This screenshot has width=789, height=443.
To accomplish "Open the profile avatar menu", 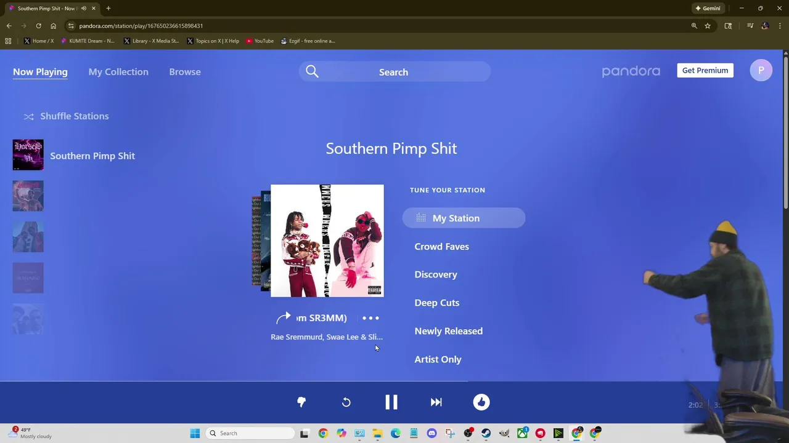I will [x=761, y=70].
